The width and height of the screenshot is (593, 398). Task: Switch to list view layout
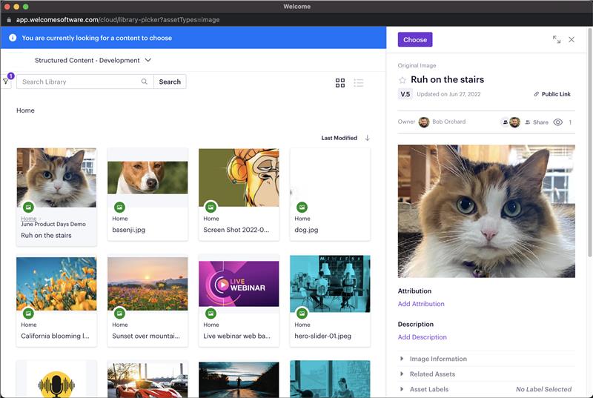(x=359, y=83)
